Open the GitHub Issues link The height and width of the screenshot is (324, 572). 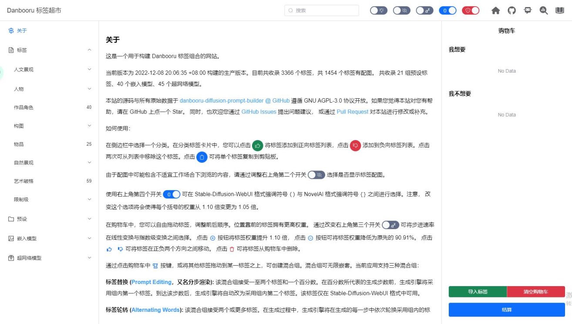coord(259,112)
